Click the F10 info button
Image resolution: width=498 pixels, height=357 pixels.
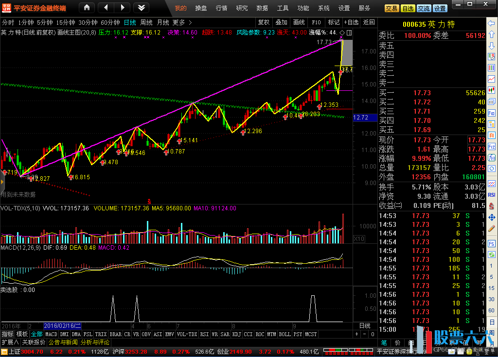316,22
